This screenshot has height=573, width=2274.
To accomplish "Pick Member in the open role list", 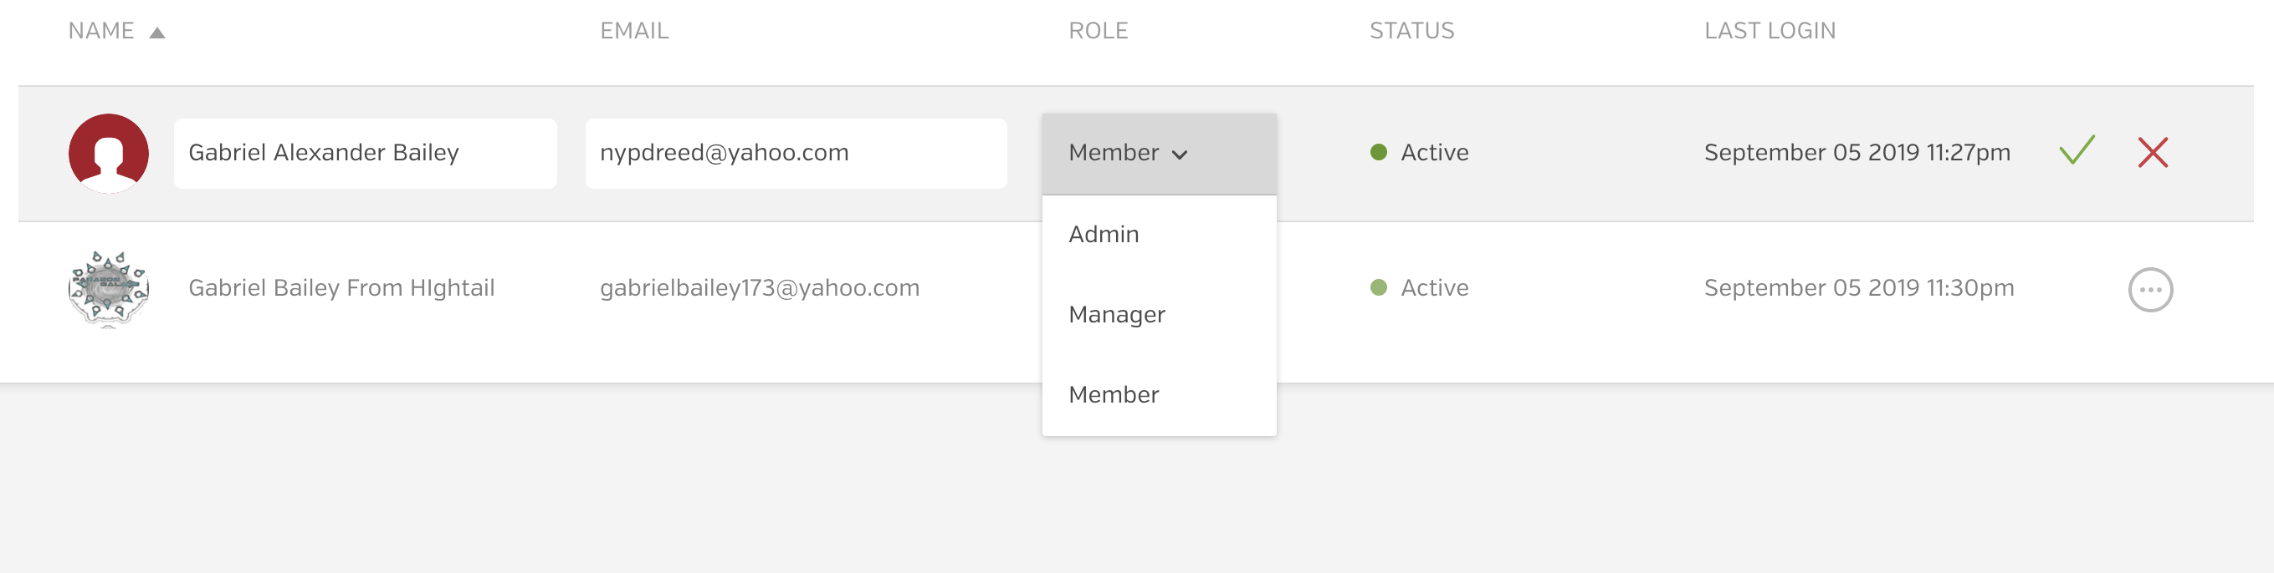I will pyautogui.click(x=1114, y=395).
